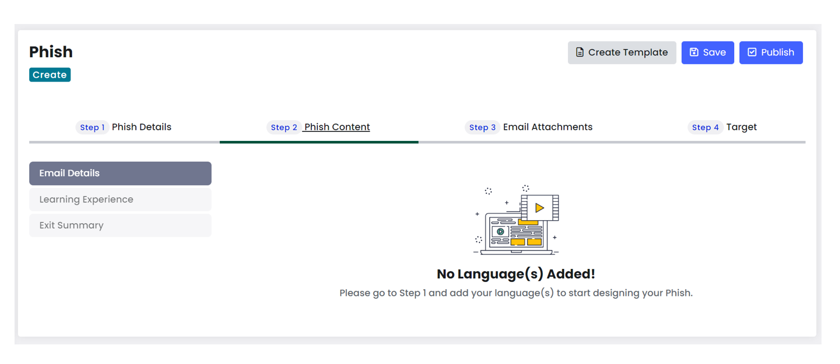This screenshot has height=364, width=840.
Task: Open the Learning Experience section
Action: click(120, 199)
